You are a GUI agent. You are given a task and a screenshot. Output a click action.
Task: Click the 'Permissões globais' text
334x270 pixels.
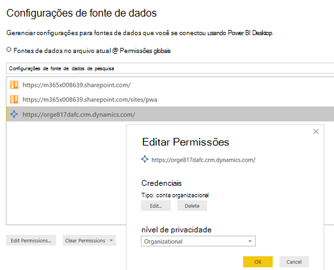pyautogui.click(x=145, y=50)
